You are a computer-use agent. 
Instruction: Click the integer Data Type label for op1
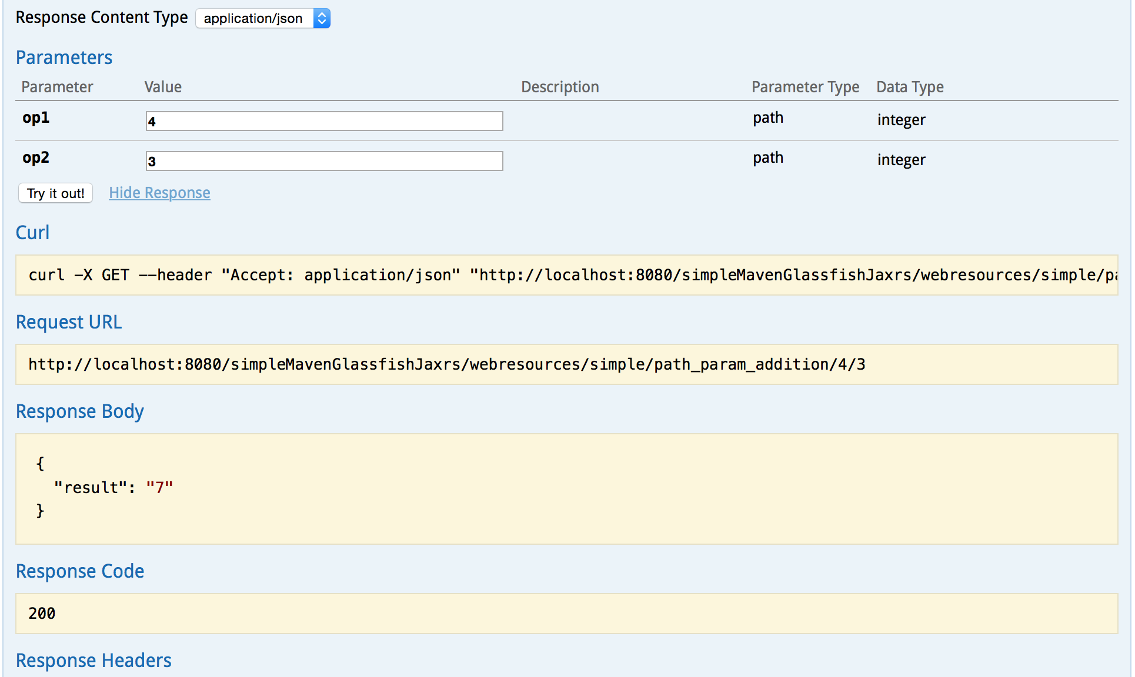pyautogui.click(x=901, y=119)
